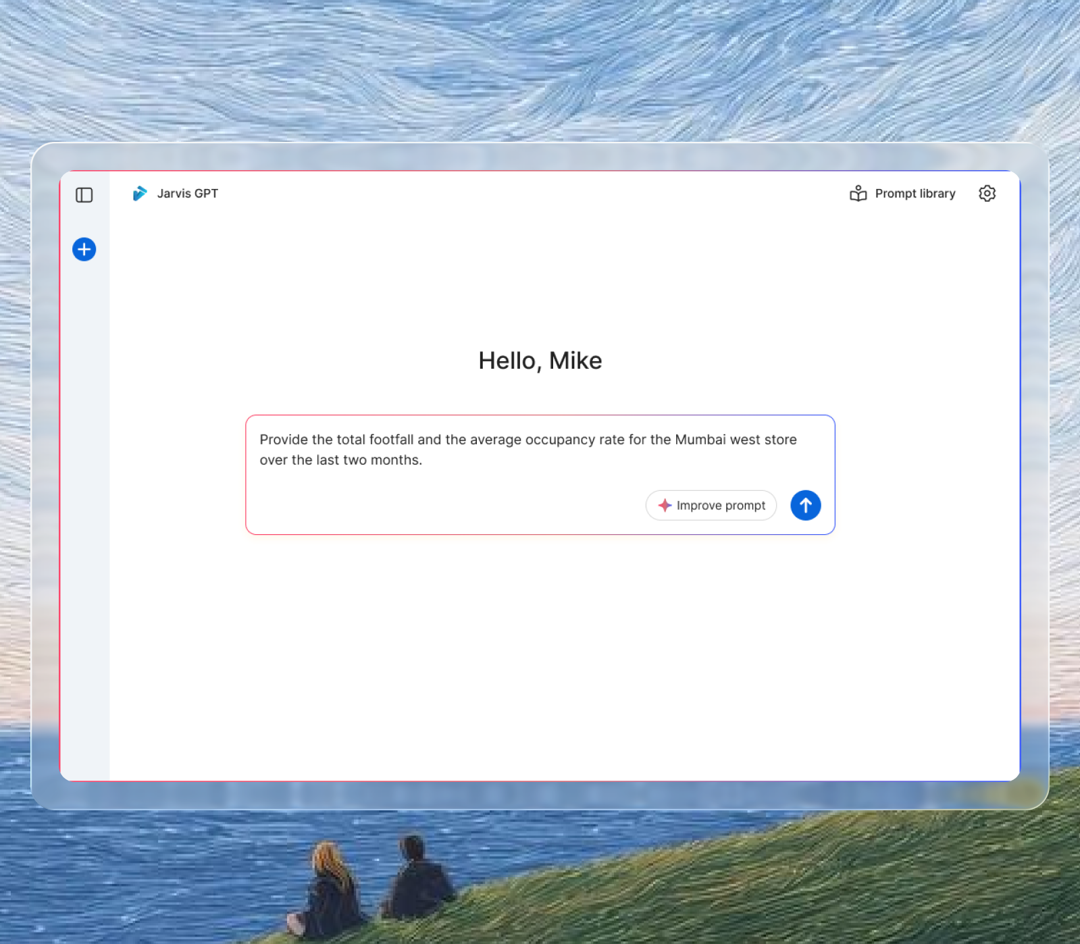Start a new chat with plus button

point(84,249)
